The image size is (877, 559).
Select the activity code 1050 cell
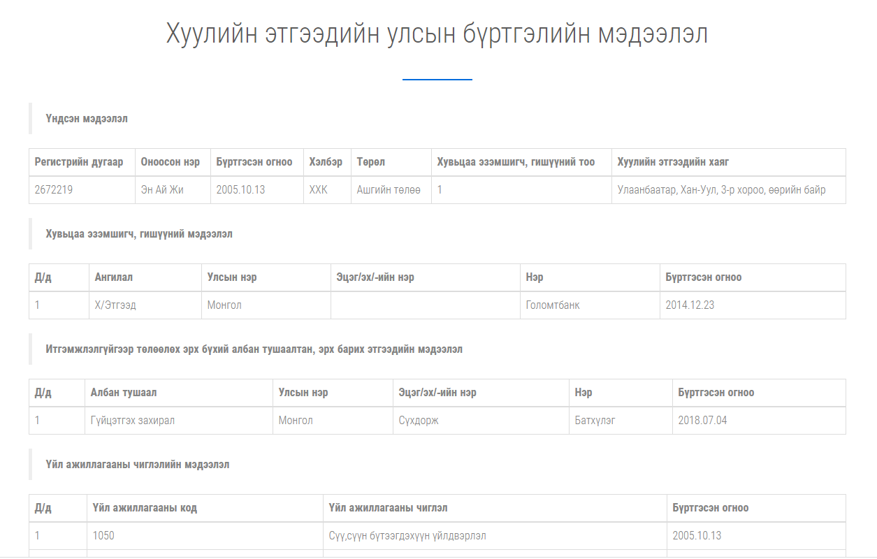(x=103, y=536)
